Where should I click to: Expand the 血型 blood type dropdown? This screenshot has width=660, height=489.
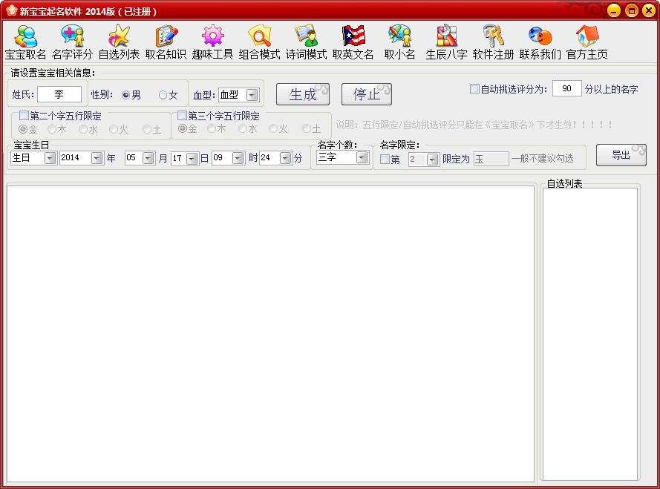tap(252, 95)
